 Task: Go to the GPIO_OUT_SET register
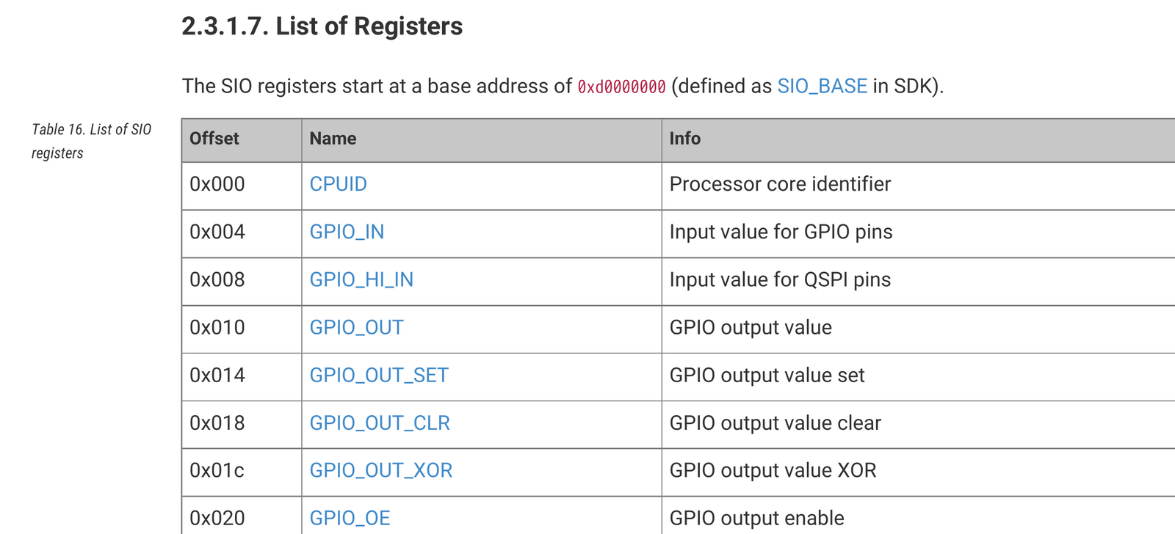[378, 375]
